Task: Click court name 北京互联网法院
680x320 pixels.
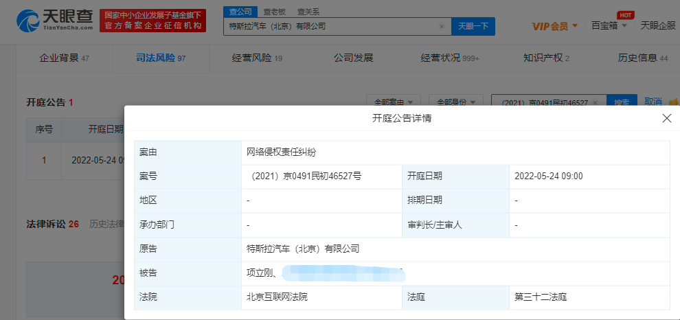Action: [277, 297]
